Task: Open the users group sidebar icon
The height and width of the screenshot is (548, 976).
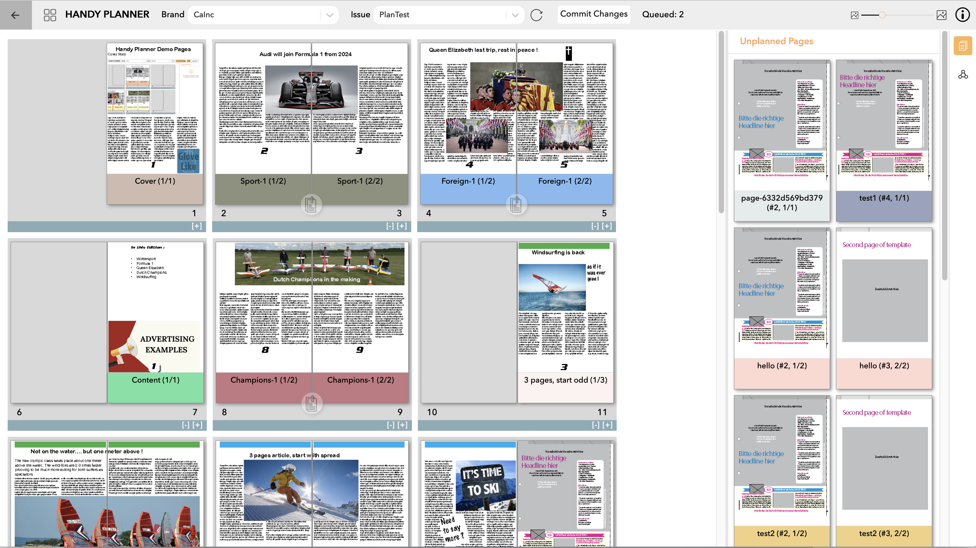Action: (963, 74)
